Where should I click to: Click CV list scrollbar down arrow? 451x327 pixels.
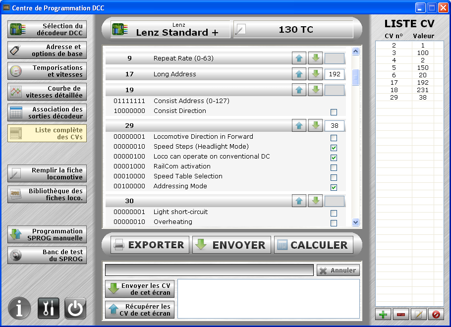pos(355,222)
